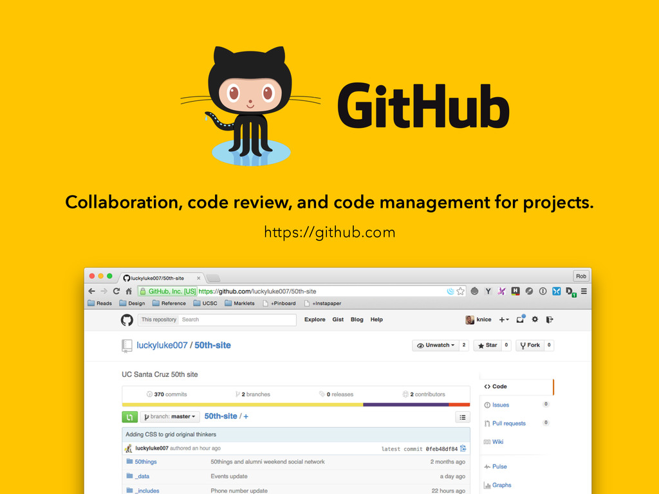View the 370 commits link
This screenshot has height=494, width=659.
click(167, 394)
